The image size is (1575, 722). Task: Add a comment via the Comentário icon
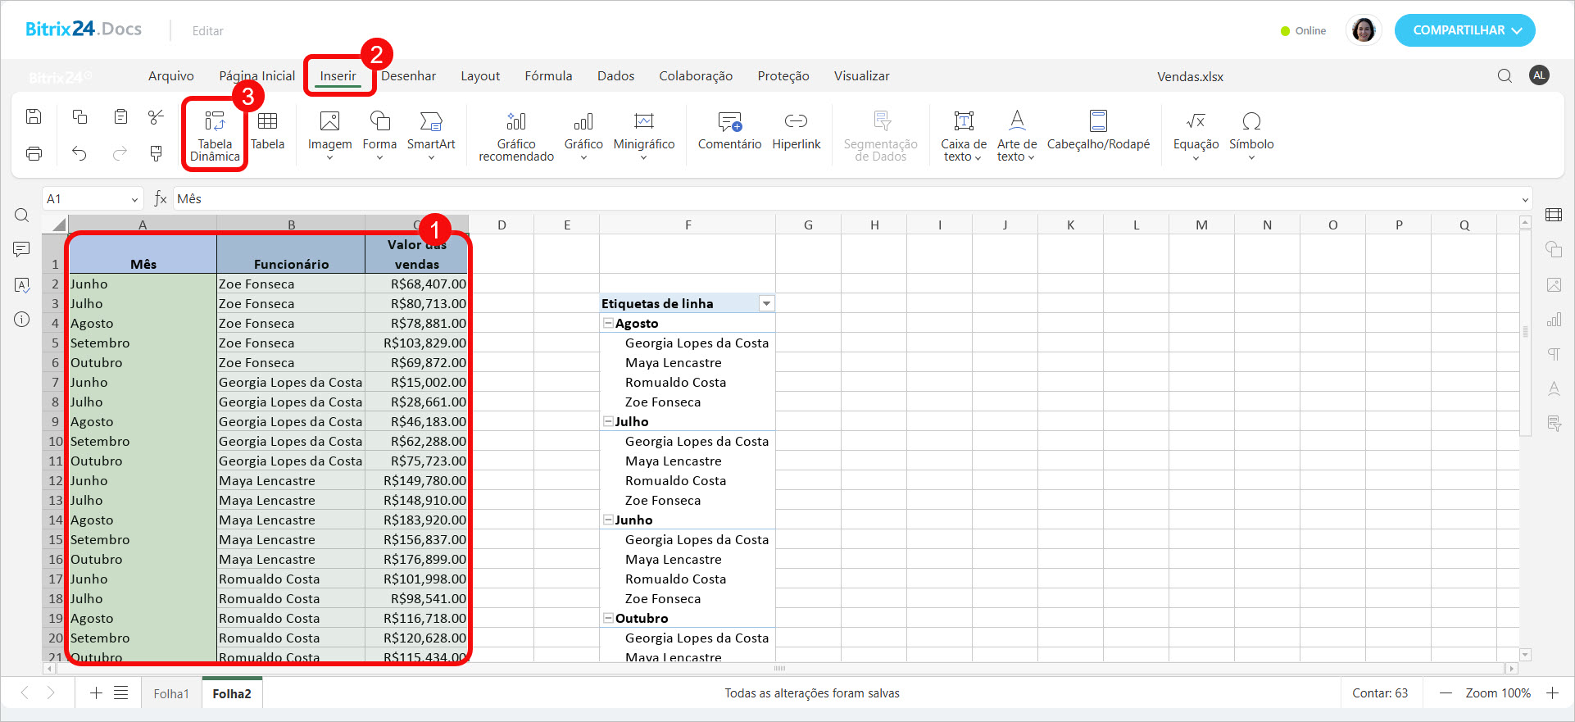click(729, 122)
